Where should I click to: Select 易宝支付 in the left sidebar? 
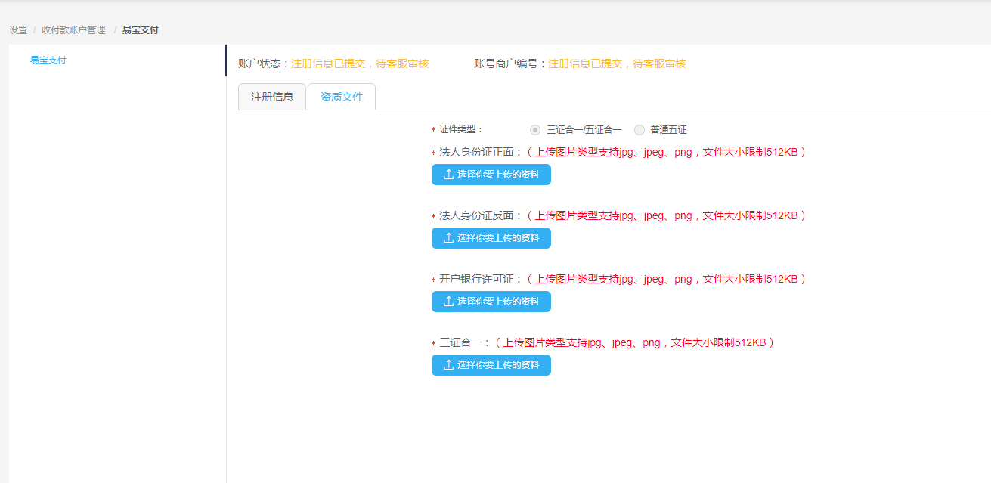(x=48, y=60)
